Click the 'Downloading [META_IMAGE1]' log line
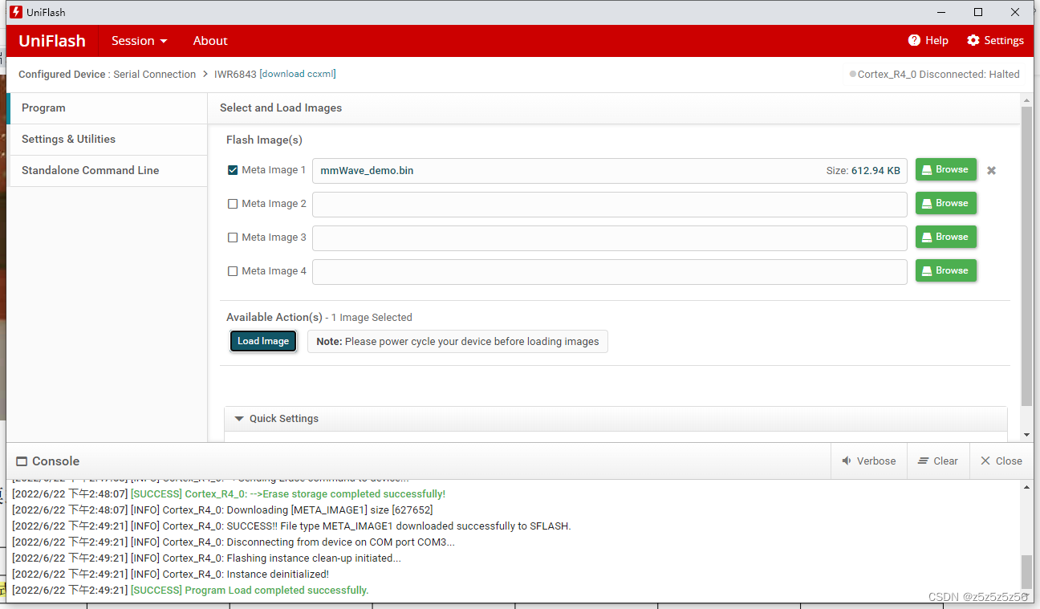Image resolution: width=1040 pixels, height=609 pixels. tap(222, 510)
